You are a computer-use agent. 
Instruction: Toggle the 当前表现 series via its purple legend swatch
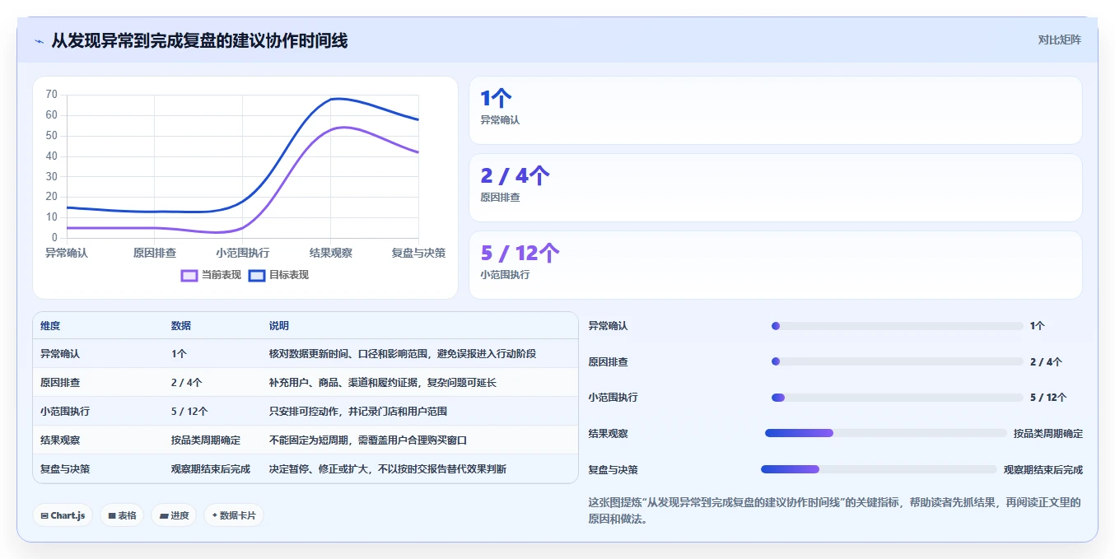[189, 275]
